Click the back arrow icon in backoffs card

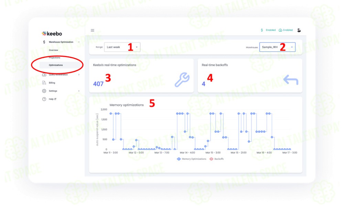[x=291, y=80]
